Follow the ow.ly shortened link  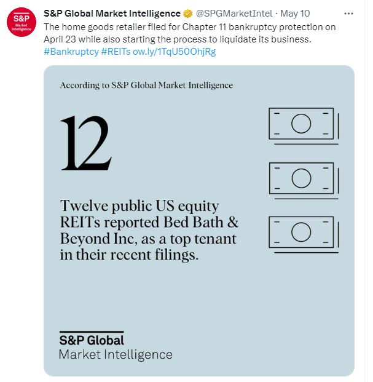174,51
